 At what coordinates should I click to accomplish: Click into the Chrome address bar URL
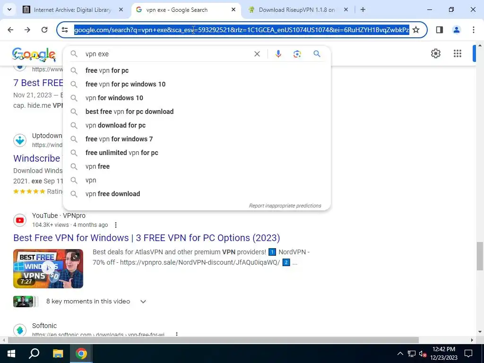242,30
